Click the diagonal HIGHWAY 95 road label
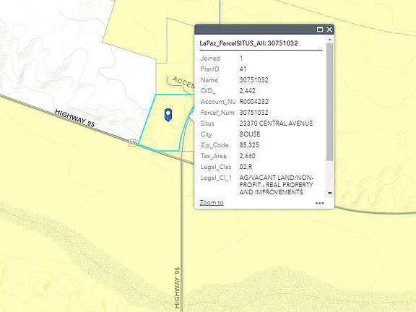 tap(75, 118)
